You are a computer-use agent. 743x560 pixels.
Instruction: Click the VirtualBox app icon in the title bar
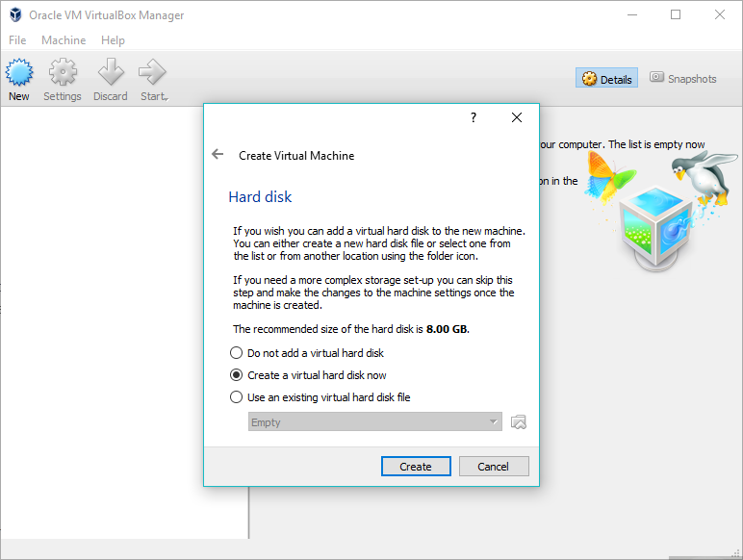[15, 14]
